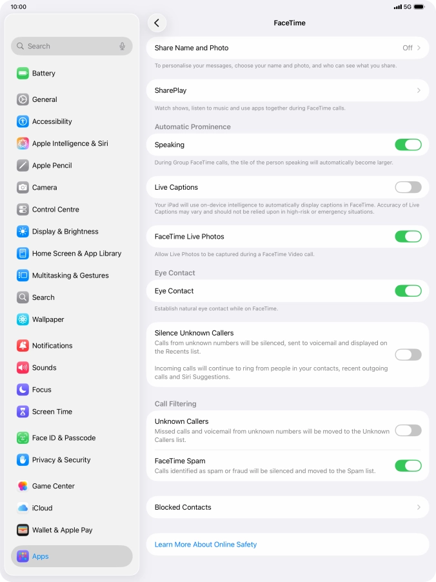Tap the microphone icon in search field
The image size is (436, 582).
(x=122, y=46)
